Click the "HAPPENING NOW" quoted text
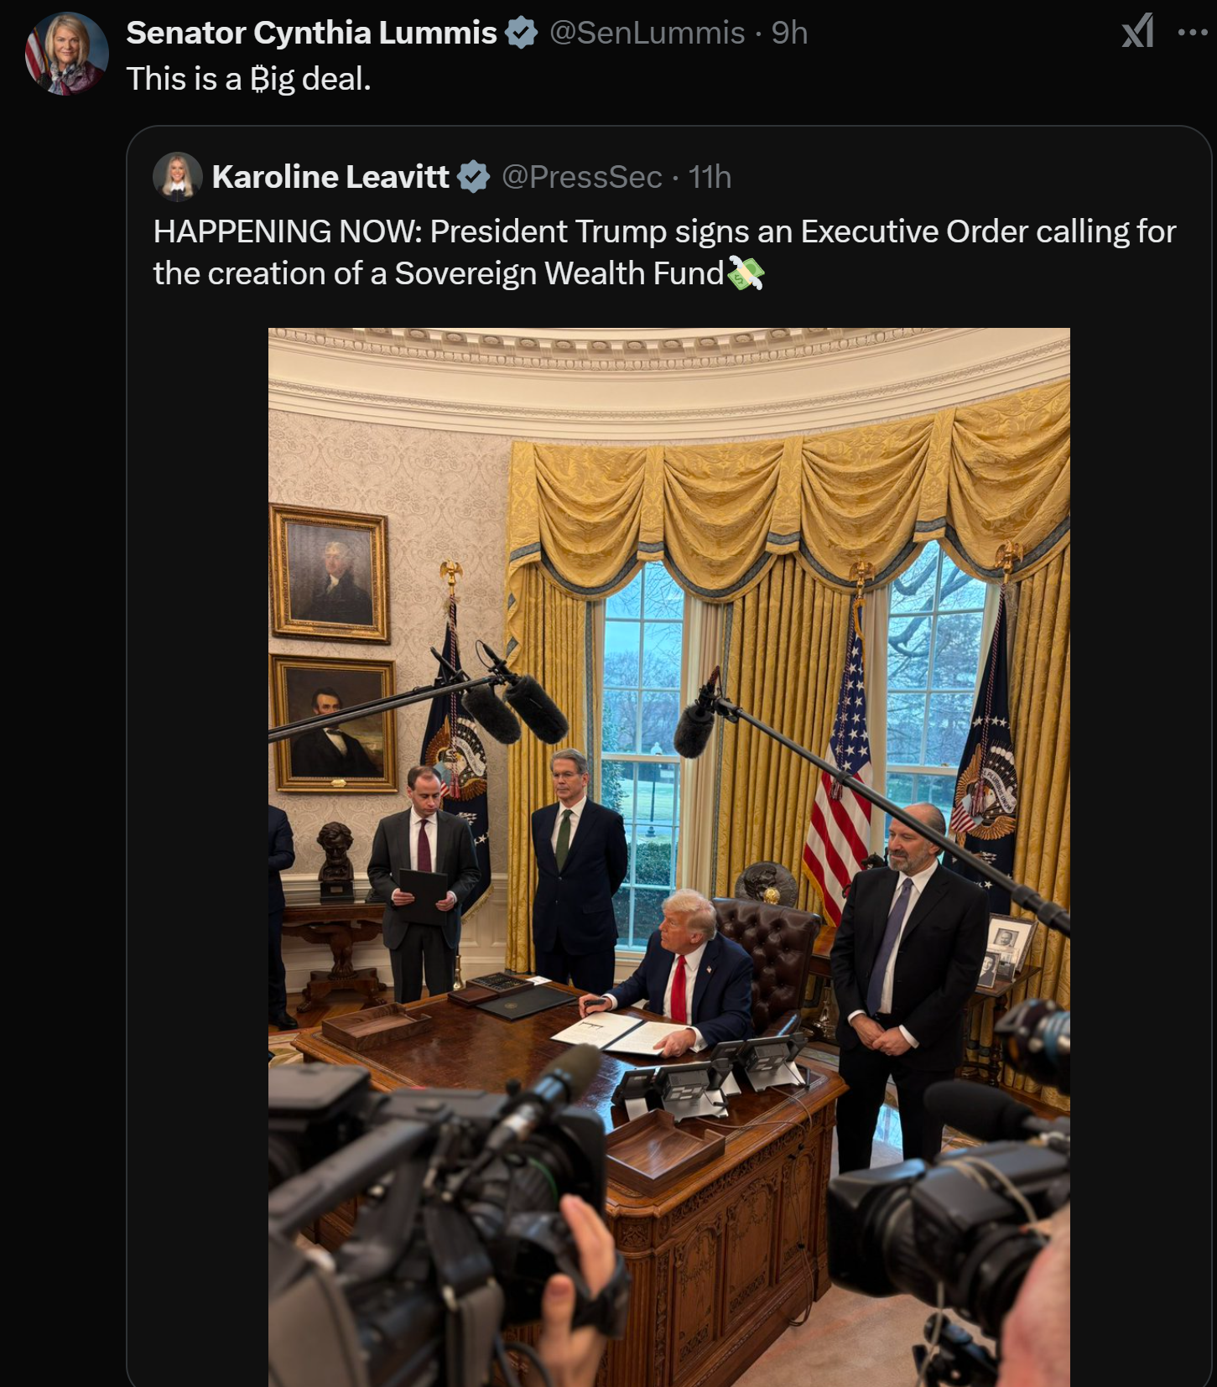Viewport: 1217px width, 1387px height. (x=288, y=231)
